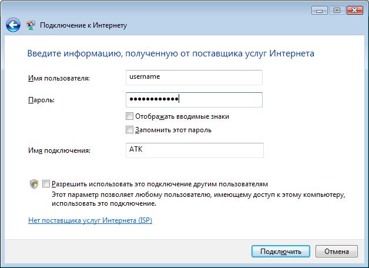Viewport: 369px width, 268px height.
Task: Focus the Пароль password field
Action: pyautogui.click(x=194, y=100)
